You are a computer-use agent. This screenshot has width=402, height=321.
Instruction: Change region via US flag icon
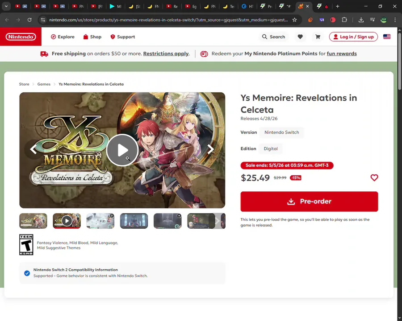(x=387, y=37)
